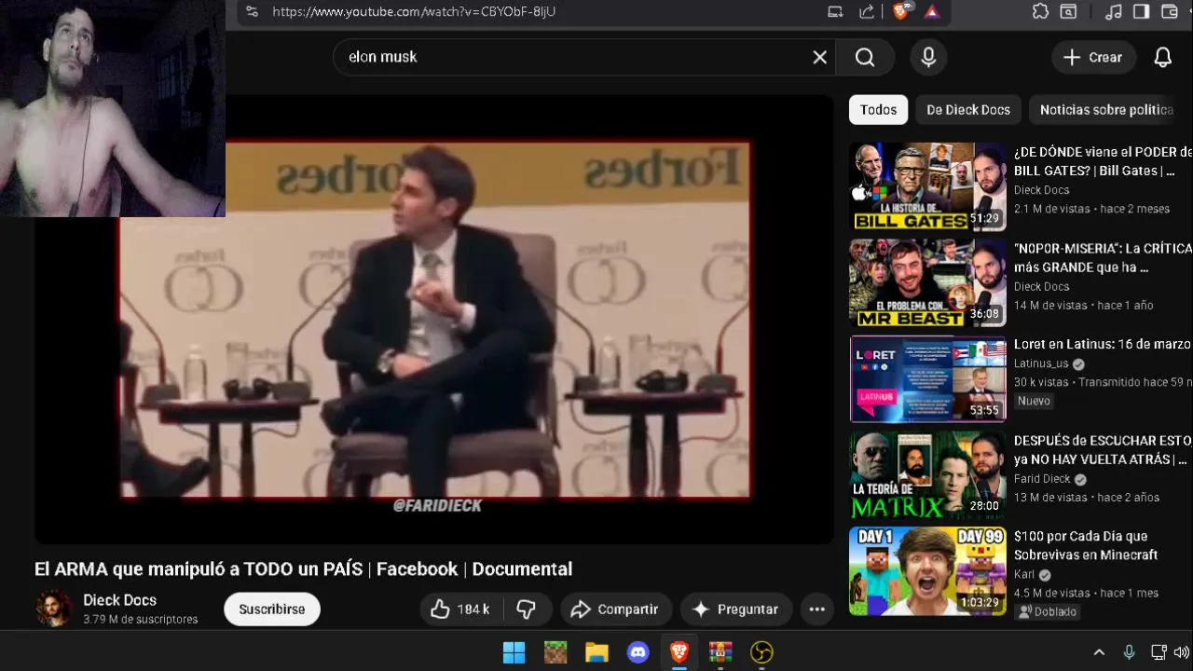Select the Todos filter chip
This screenshot has height=671, width=1193.
tap(878, 110)
